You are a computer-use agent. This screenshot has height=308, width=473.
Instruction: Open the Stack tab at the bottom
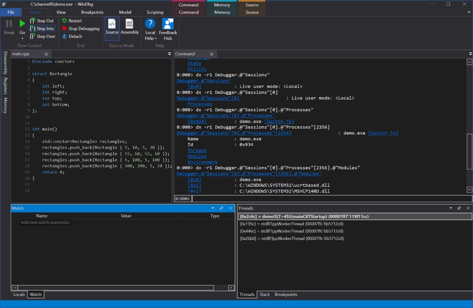(x=264, y=294)
